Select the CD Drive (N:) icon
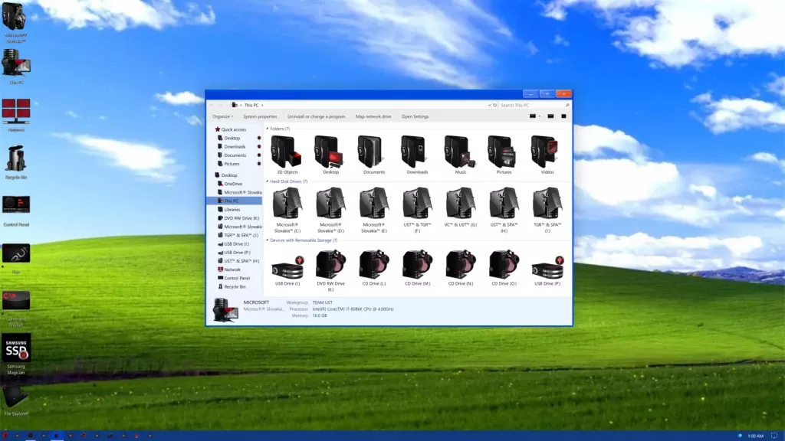The height and width of the screenshot is (441, 785). [461, 267]
